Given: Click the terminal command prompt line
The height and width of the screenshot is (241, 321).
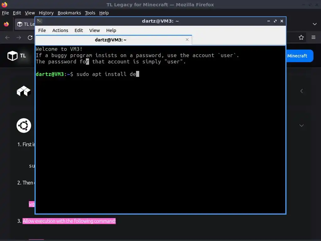Looking at the screenshot, I should pyautogui.click(x=87, y=74).
